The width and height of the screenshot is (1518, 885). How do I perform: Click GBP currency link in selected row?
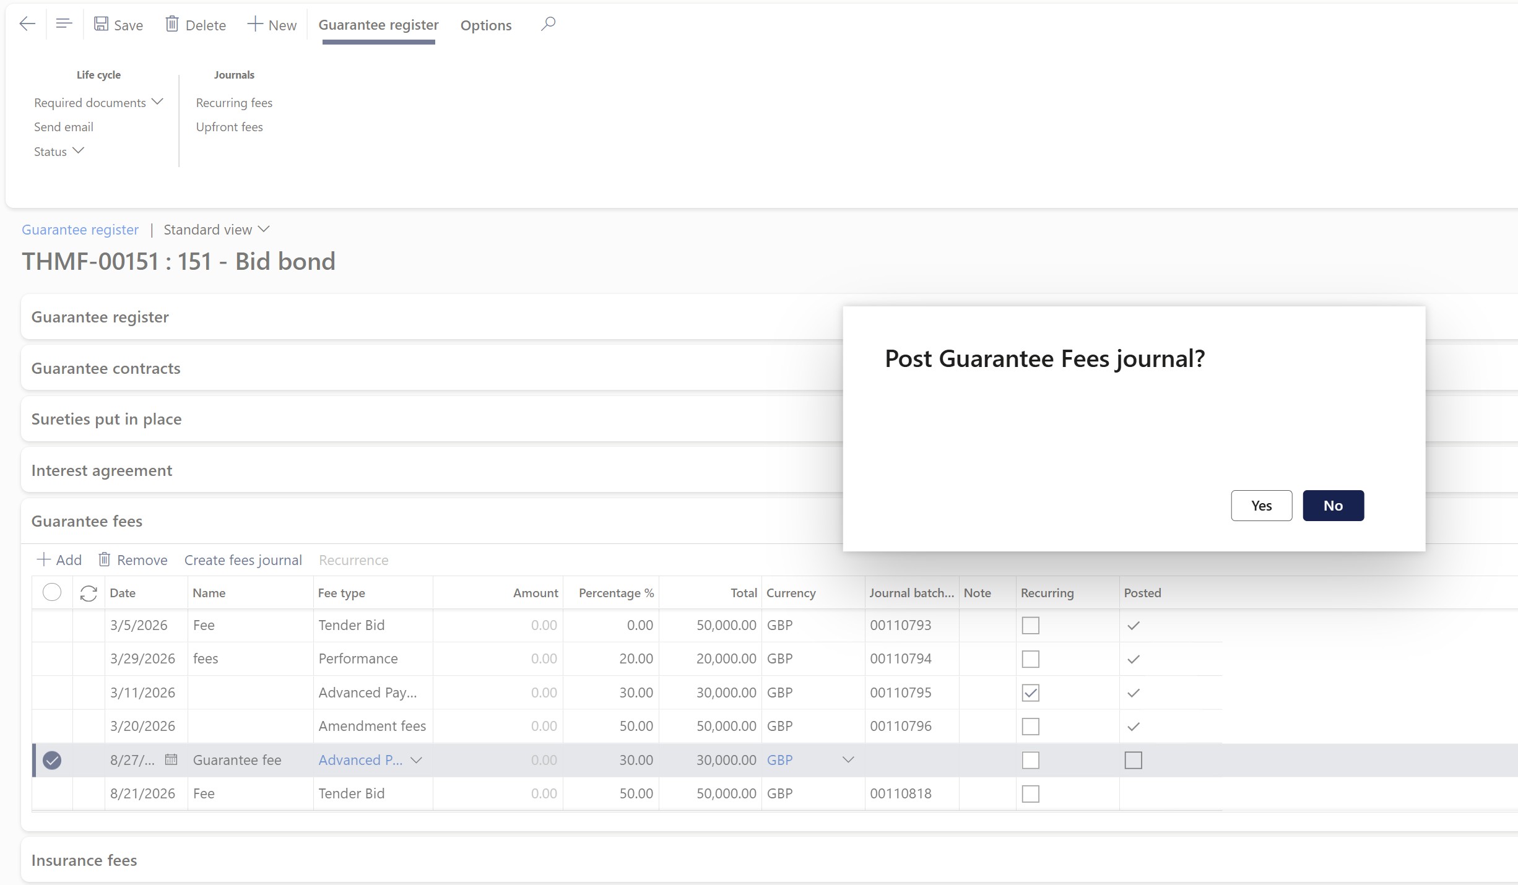tap(779, 760)
